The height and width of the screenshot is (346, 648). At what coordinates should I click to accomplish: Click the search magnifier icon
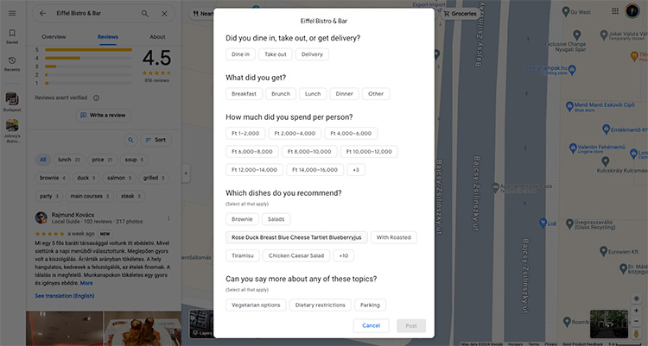(x=144, y=13)
